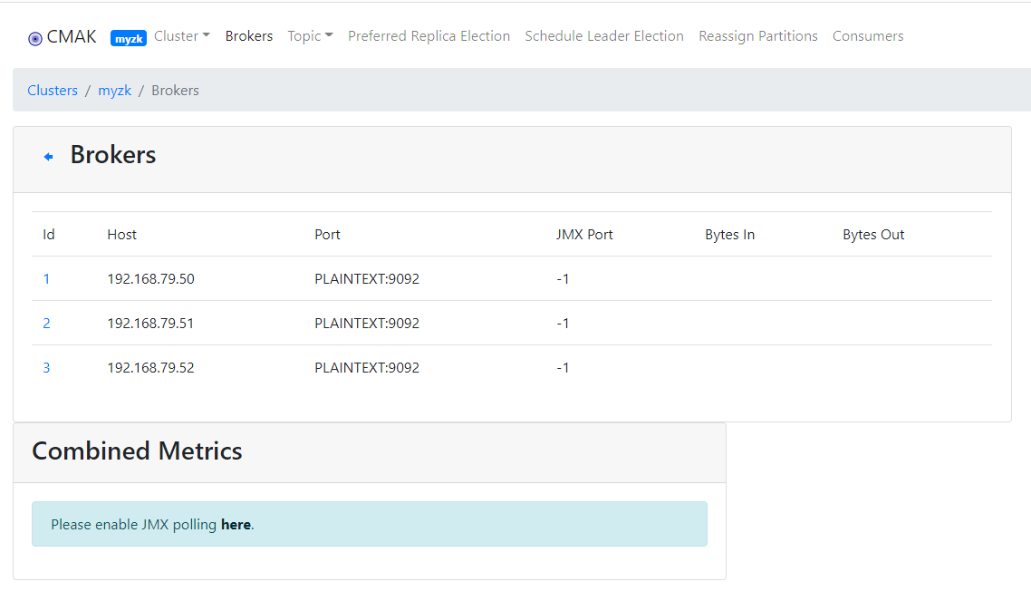Click PLAINTEXT:9092 port of broker 3
Screen dimensions: 1031x591
tap(367, 368)
